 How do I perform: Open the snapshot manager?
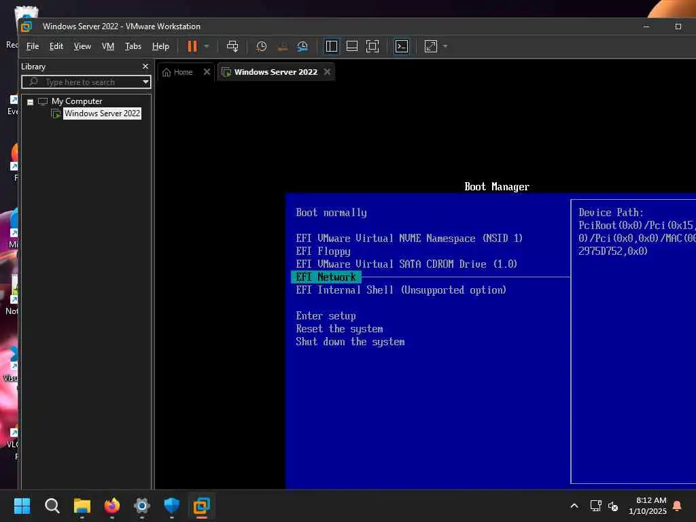[x=302, y=46]
